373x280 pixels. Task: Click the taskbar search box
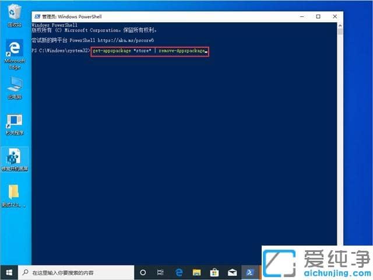[76, 272]
